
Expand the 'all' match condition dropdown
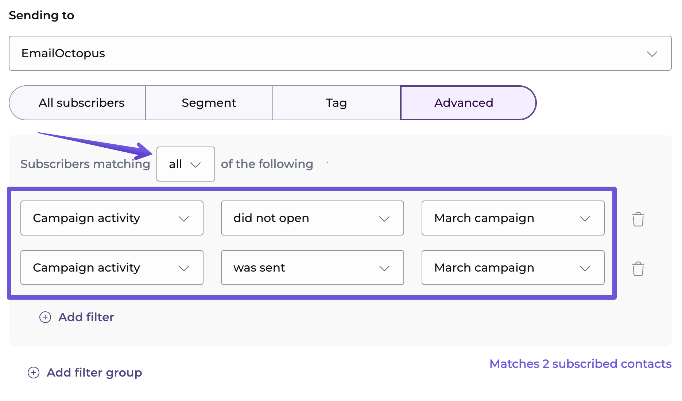186,164
